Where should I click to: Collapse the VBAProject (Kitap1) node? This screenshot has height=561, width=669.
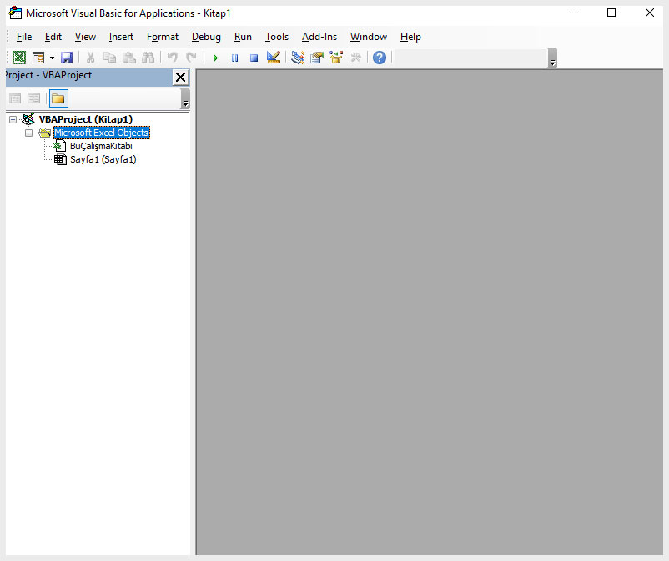click(13, 119)
